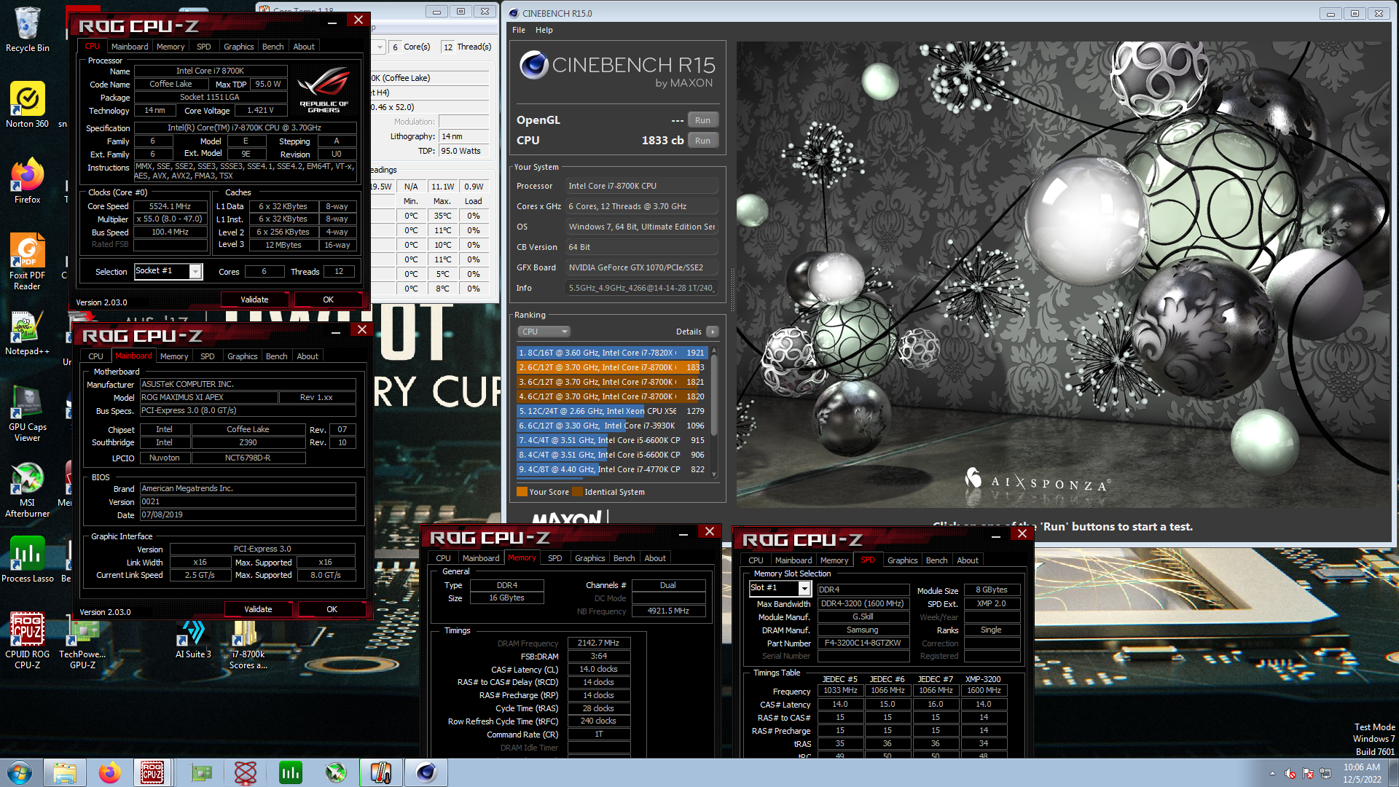This screenshot has width=1399, height=787.
Task: Click the XMP-3200 timings column header
Action: pos(983,678)
